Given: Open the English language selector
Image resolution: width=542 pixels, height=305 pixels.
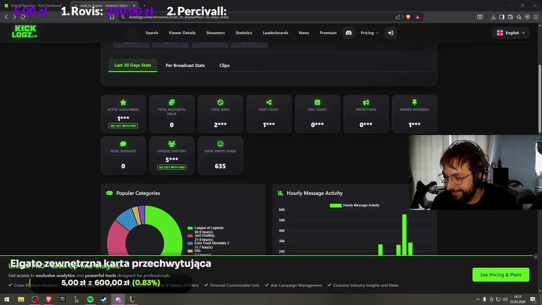Looking at the screenshot, I should [x=511, y=33].
